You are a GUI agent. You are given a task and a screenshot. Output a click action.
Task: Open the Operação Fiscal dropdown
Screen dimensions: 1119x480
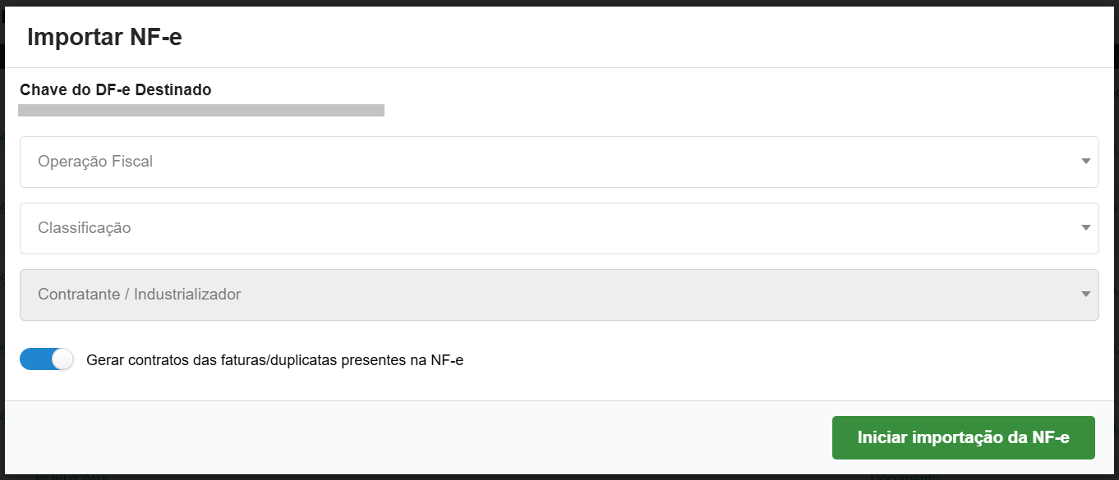pyautogui.click(x=559, y=162)
